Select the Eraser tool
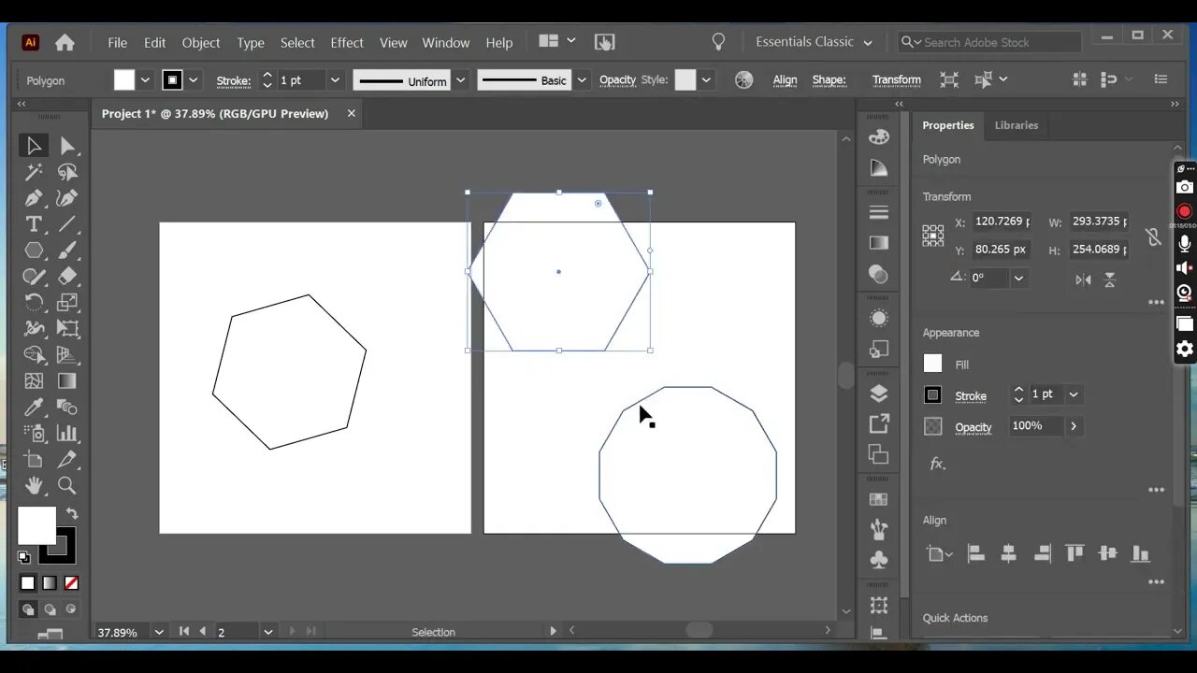 point(67,277)
